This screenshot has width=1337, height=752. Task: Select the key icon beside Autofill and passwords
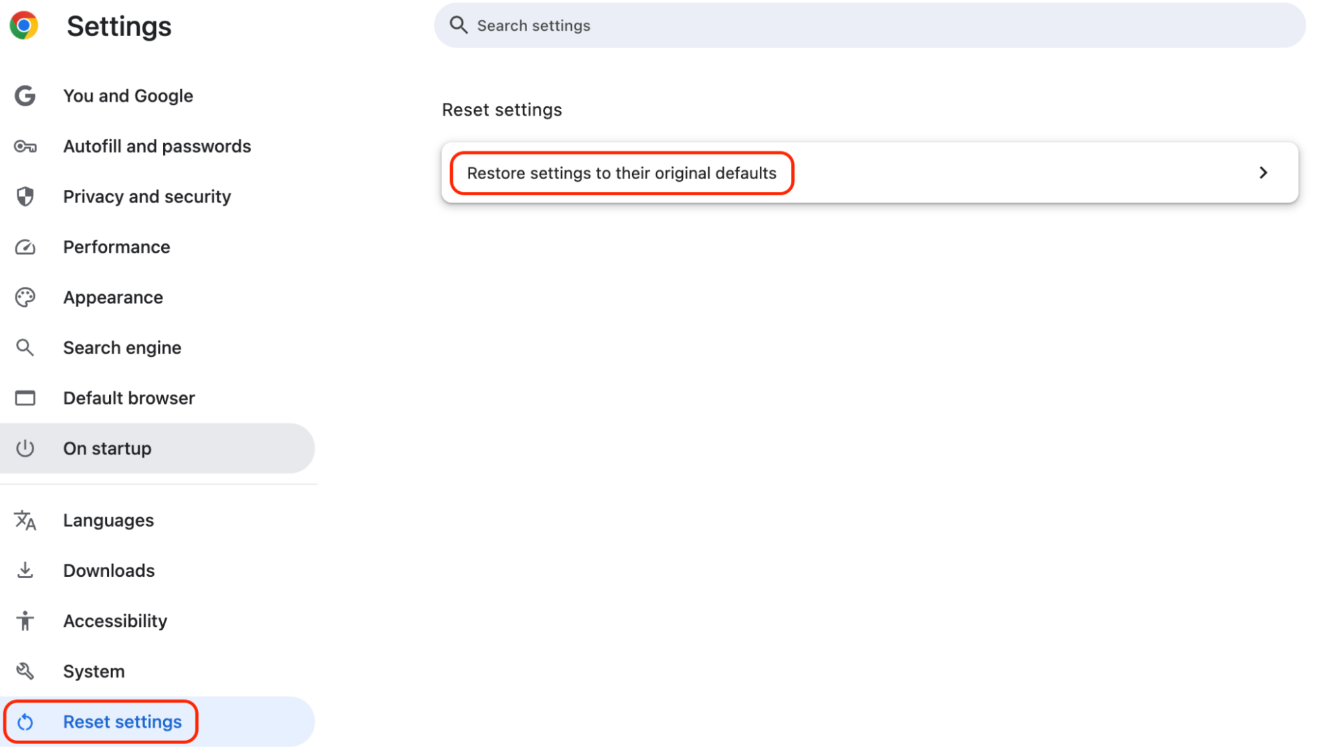coord(25,146)
